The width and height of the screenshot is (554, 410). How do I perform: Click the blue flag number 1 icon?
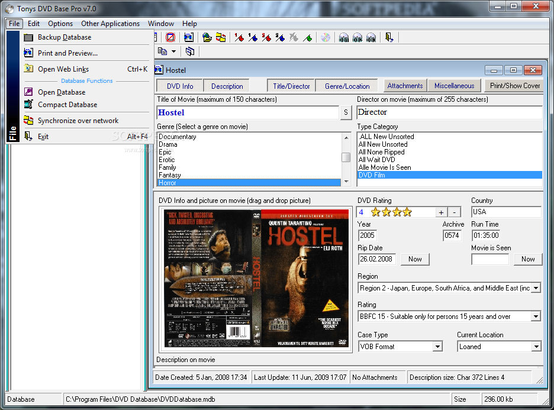click(253, 37)
